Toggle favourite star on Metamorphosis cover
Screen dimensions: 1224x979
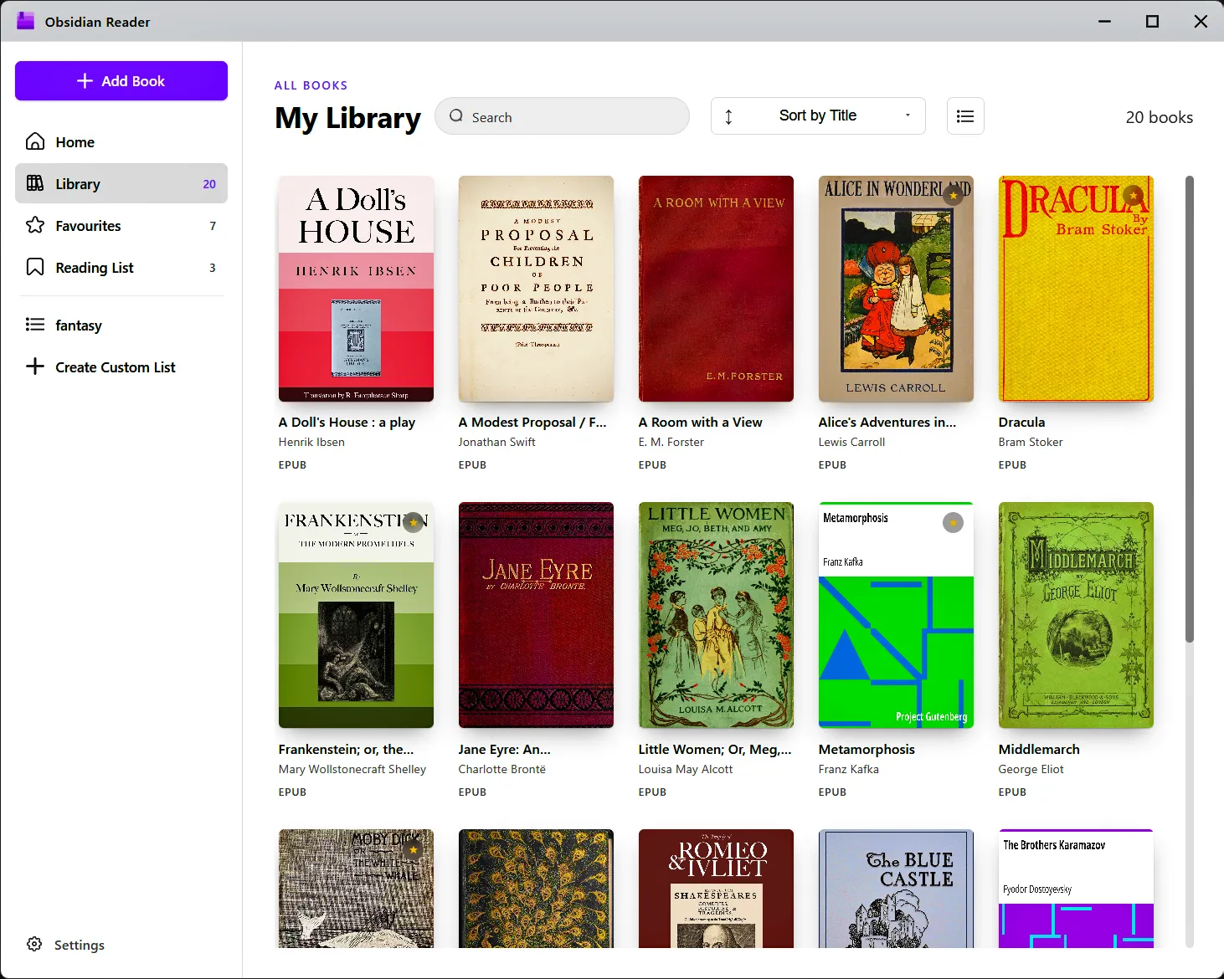click(953, 523)
